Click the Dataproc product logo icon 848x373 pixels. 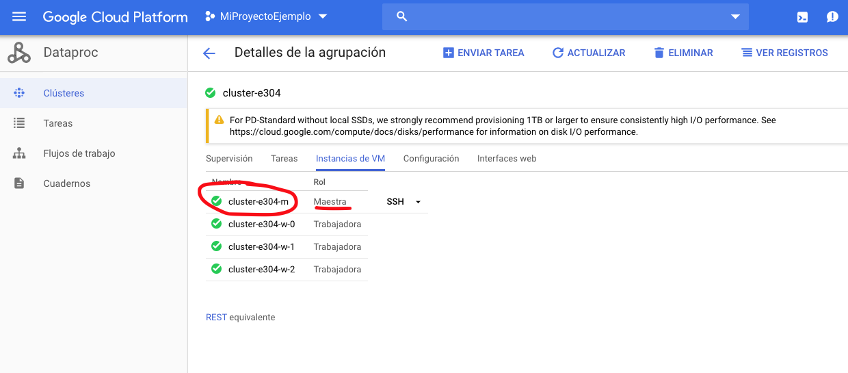point(19,53)
